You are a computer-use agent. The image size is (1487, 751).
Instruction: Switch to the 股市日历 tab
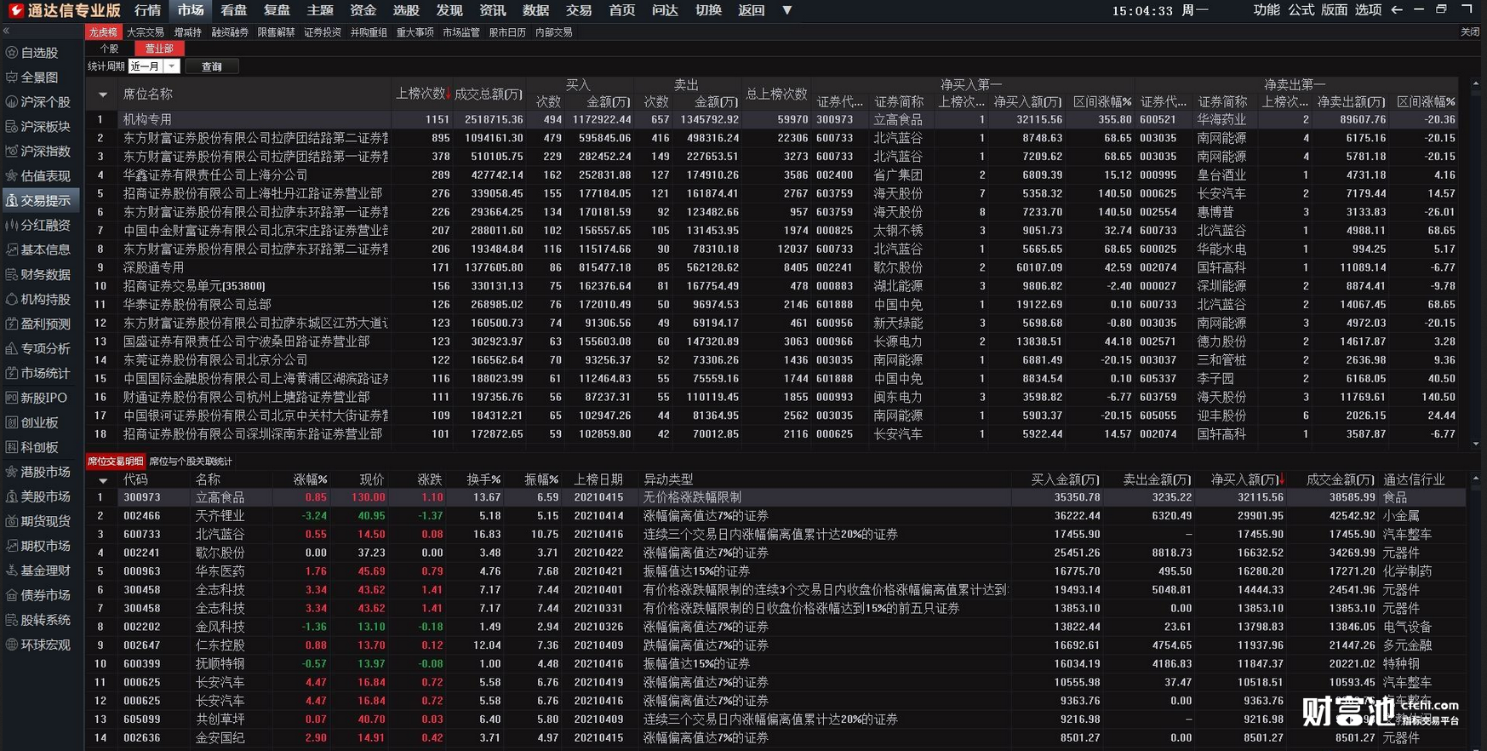507,32
